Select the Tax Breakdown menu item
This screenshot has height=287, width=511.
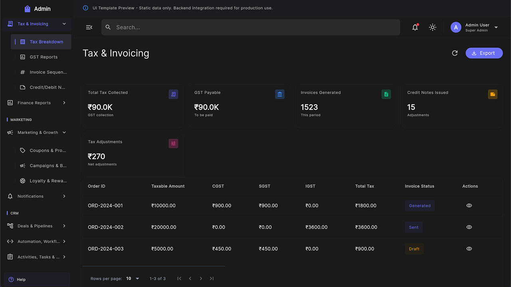(x=41, y=42)
